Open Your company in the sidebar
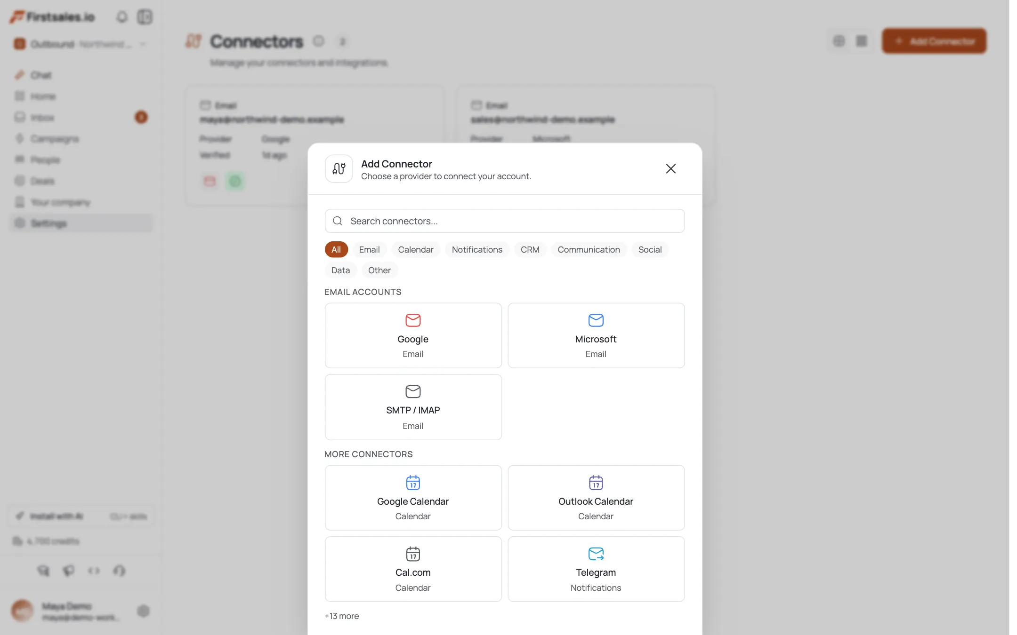1017x635 pixels. tap(81, 202)
